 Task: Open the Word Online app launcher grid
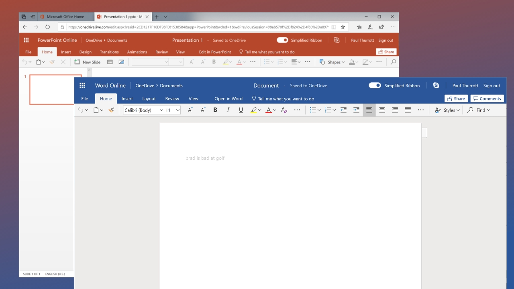tap(82, 85)
